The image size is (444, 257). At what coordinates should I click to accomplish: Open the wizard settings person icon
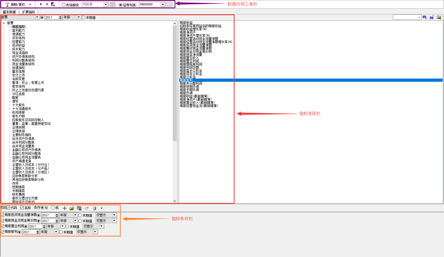(x=53, y=4)
